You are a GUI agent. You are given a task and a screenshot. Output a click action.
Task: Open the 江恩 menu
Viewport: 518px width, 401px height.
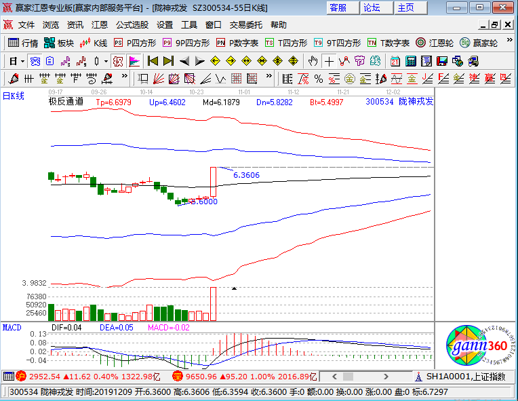(x=100, y=25)
